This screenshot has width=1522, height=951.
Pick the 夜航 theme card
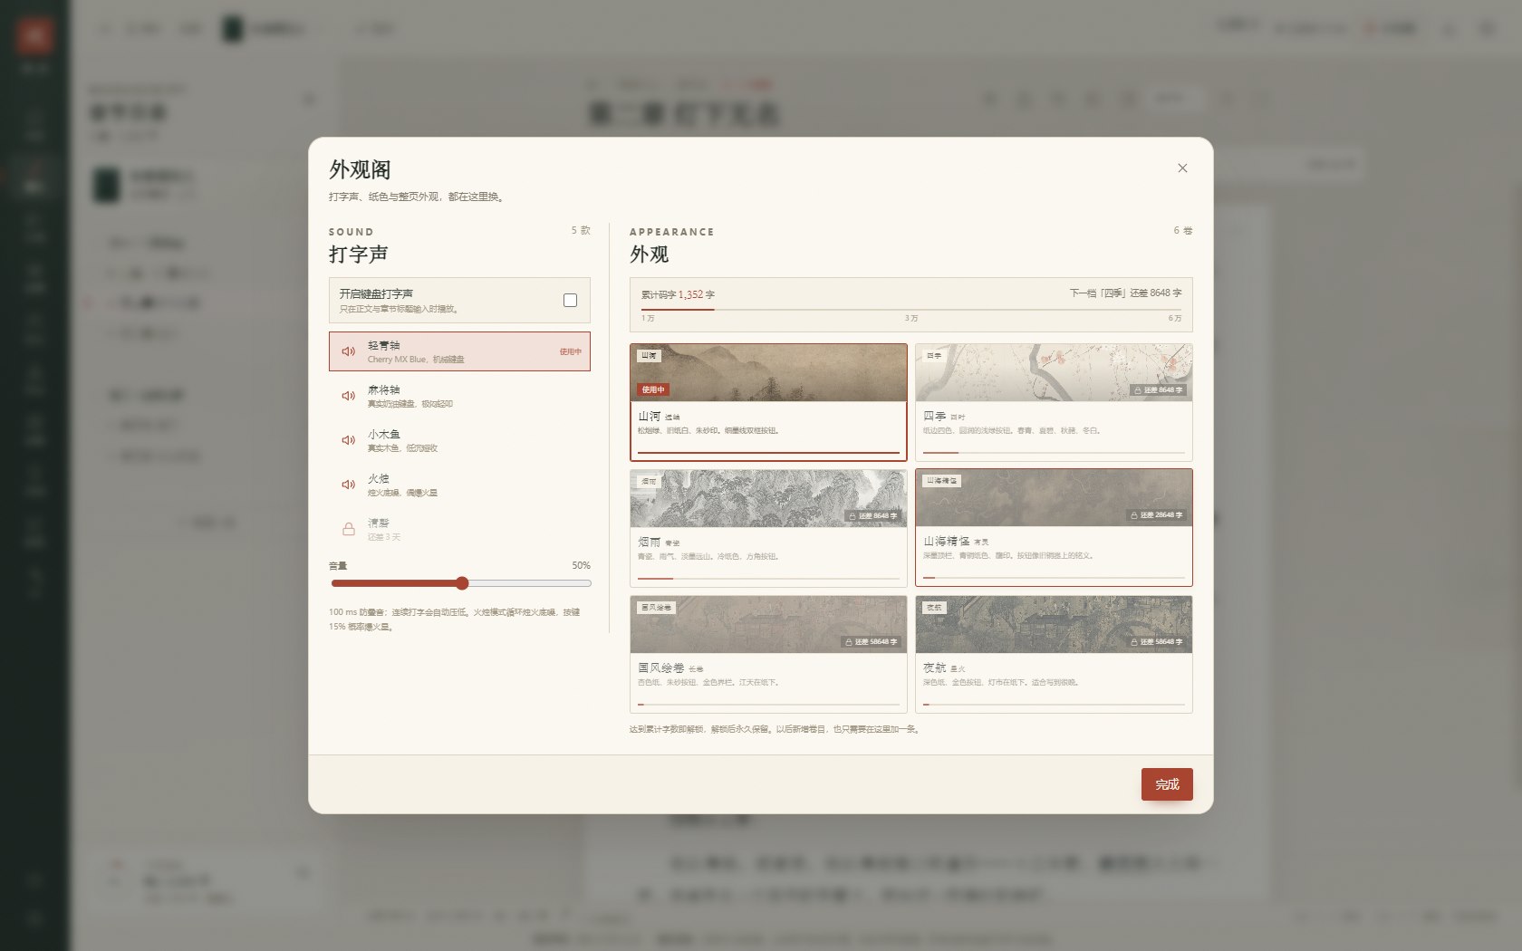(x=1054, y=654)
